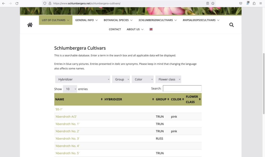Expand the Flower class filter dropdown
The image size is (265, 157).
[168, 79]
